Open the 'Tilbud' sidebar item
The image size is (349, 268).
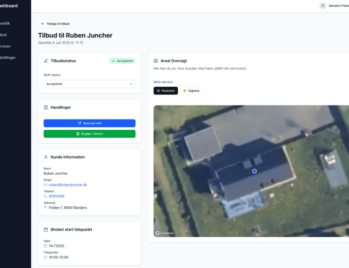coord(3,35)
